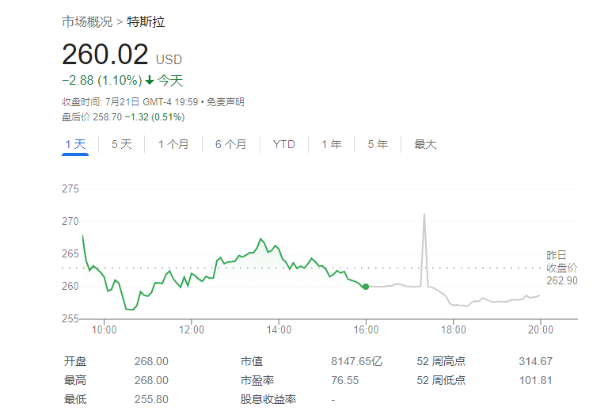Click the 52 周低点 value 101.81
The height and width of the screenshot is (415, 612).
point(535,380)
